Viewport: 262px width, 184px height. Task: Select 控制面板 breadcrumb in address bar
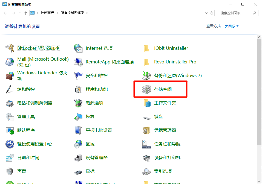[x=47, y=13]
